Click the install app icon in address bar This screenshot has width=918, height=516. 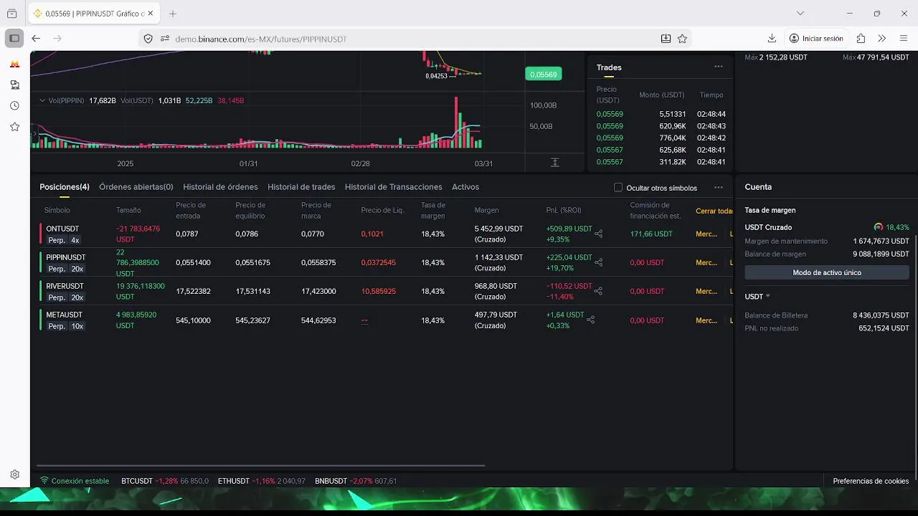coord(666,39)
